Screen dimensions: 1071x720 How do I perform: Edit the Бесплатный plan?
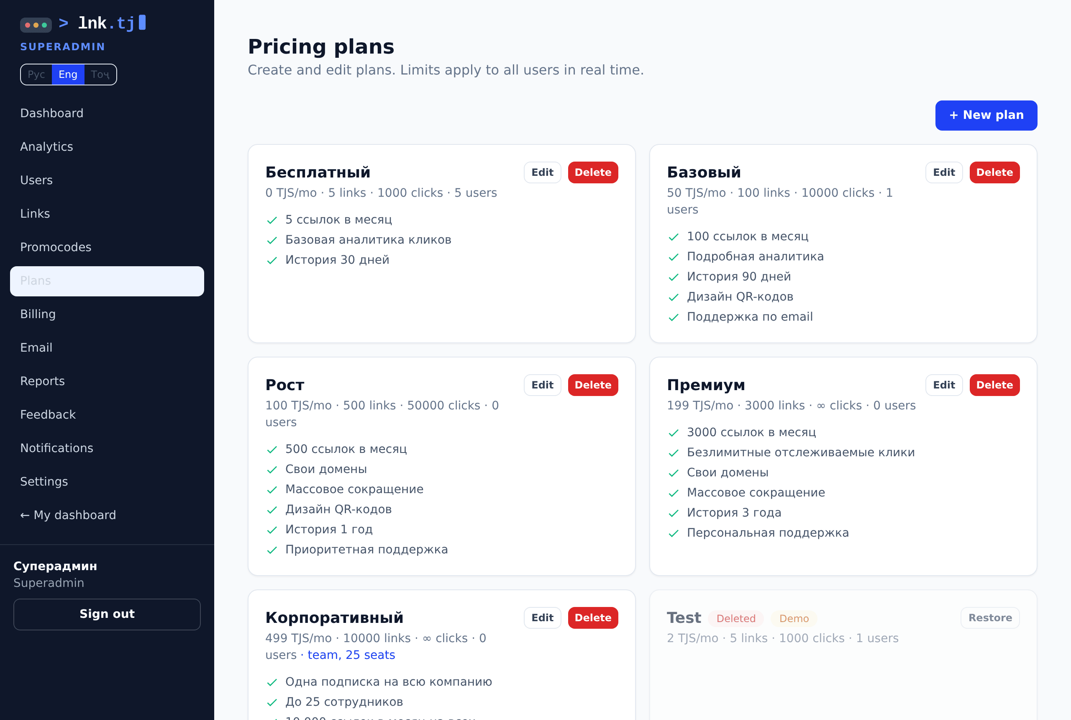coord(542,172)
